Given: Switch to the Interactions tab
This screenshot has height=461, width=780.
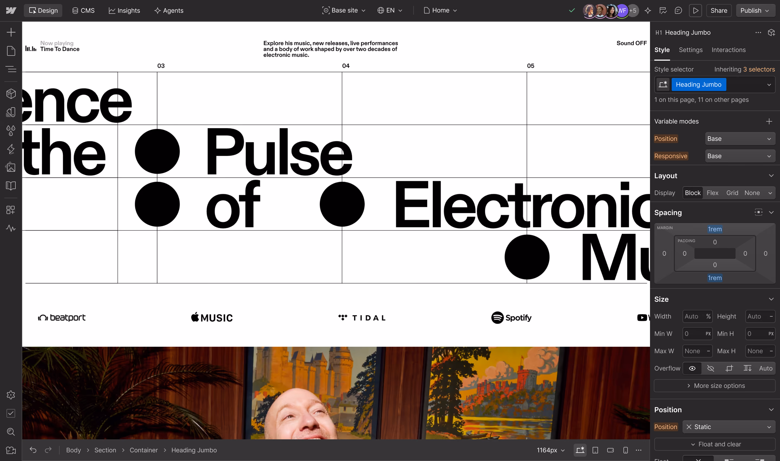Looking at the screenshot, I should click(729, 50).
